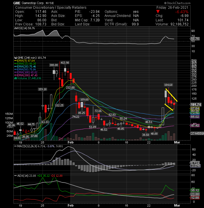Click the purple 65.02 axis tag

tap(195, 117)
